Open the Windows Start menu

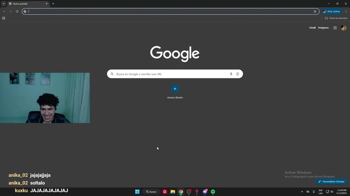(137, 192)
